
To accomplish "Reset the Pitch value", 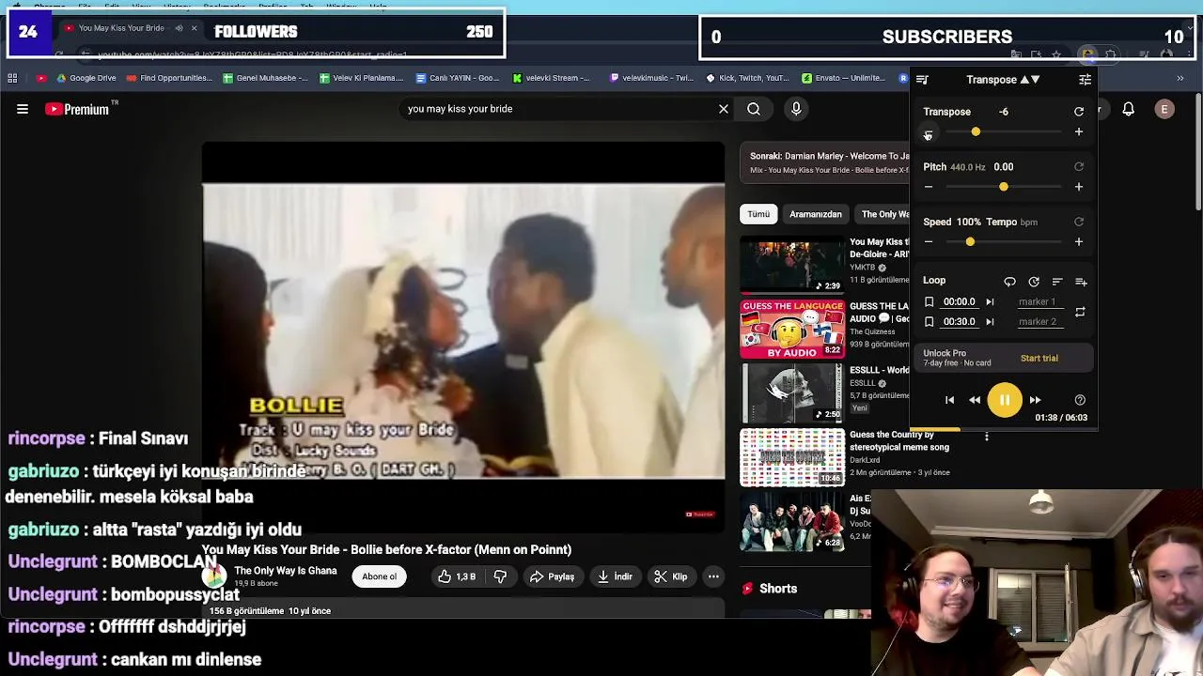I will click(x=1079, y=167).
